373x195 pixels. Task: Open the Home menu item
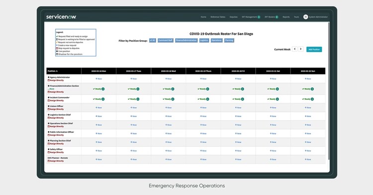click(x=203, y=17)
